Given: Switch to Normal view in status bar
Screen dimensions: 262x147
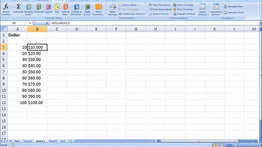Looking at the screenshot, I should (215, 145).
